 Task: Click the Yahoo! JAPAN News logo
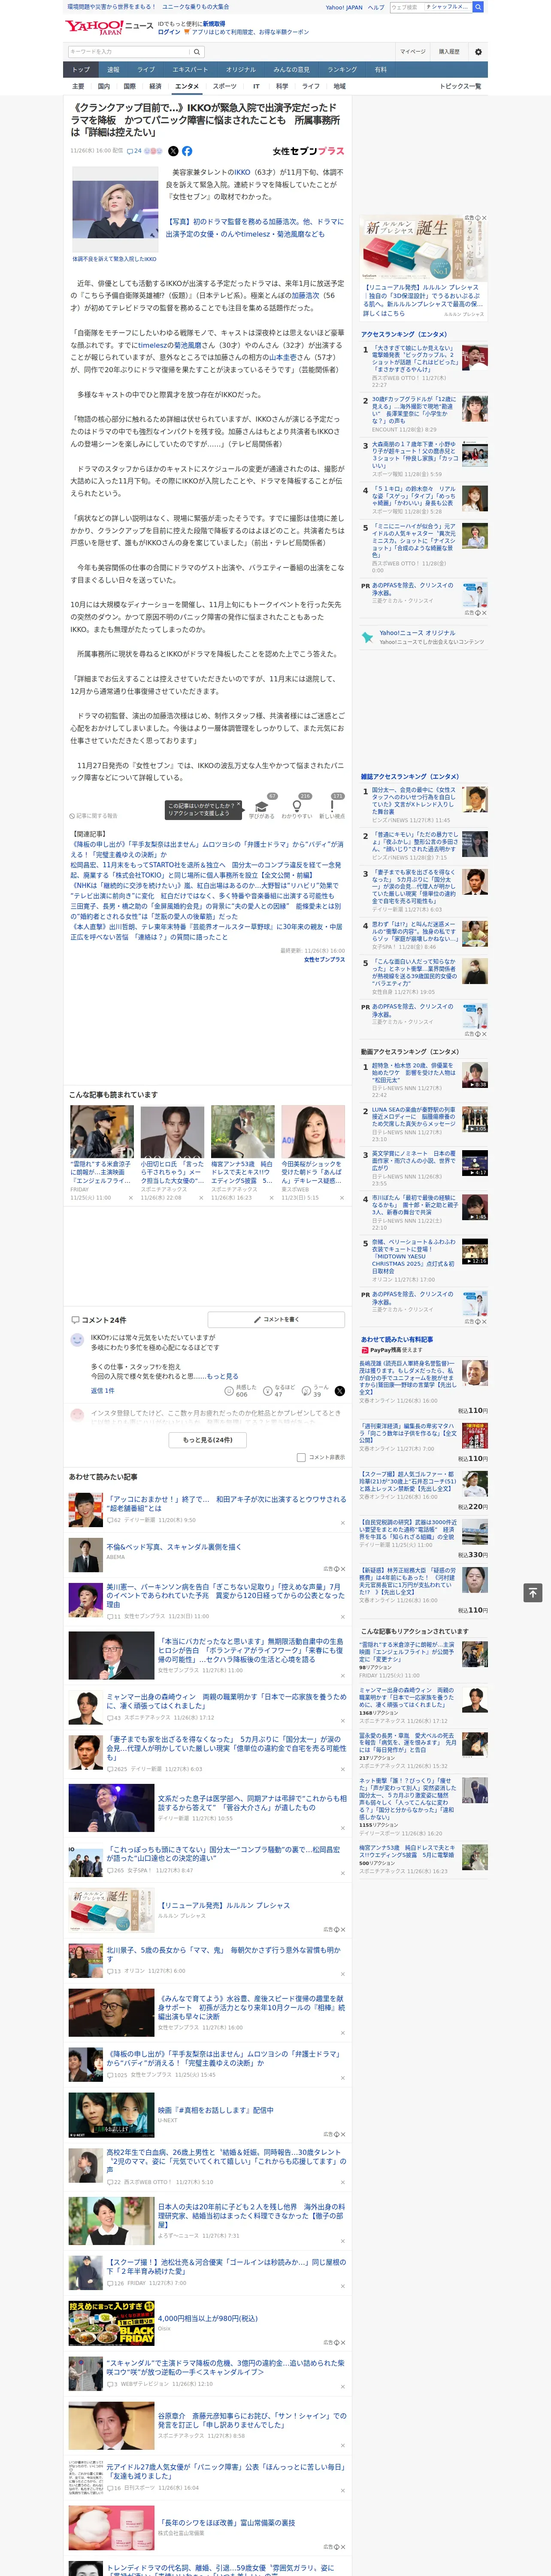pos(109,27)
